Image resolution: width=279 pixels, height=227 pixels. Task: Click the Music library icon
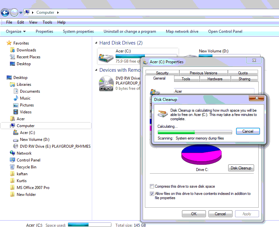pyautogui.click(x=16, y=98)
